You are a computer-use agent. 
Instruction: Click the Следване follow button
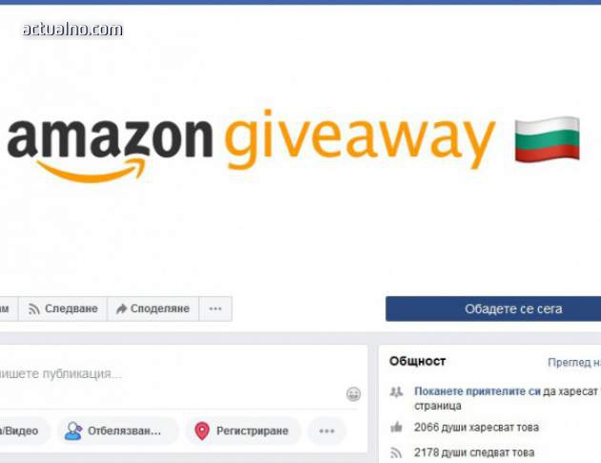coord(62,308)
